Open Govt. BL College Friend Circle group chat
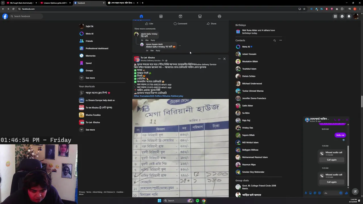 click(x=259, y=187)
